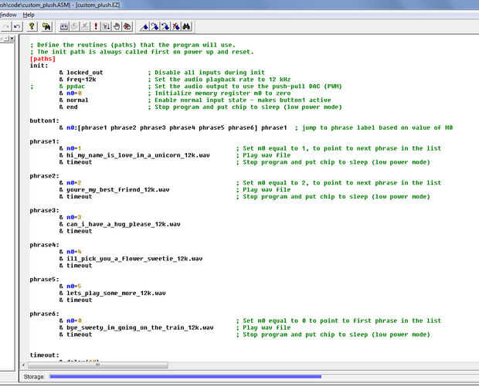Click the phrase list jump line under button1

(173, 127)
